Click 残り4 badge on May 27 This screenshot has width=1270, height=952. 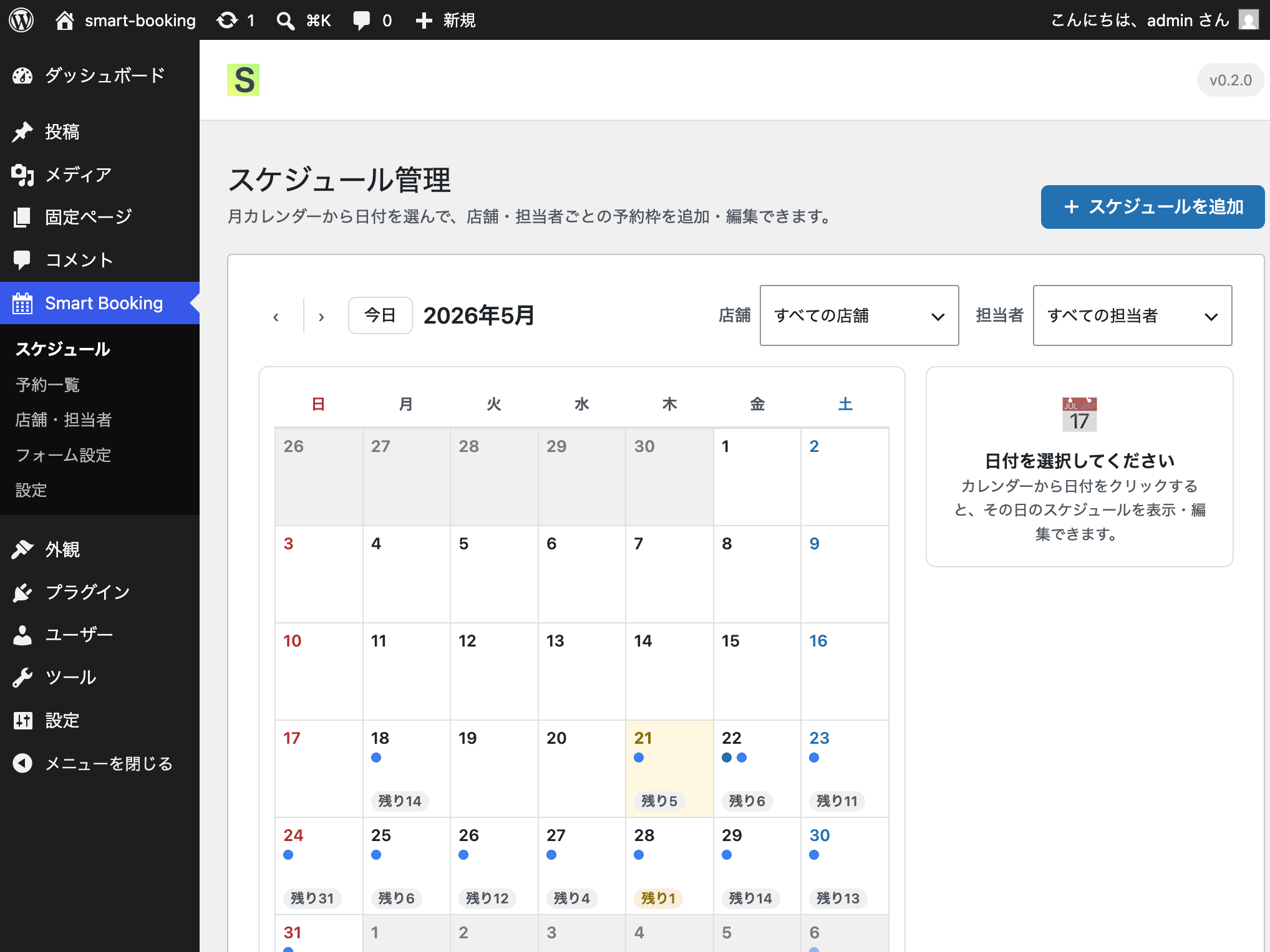(572, 898)
